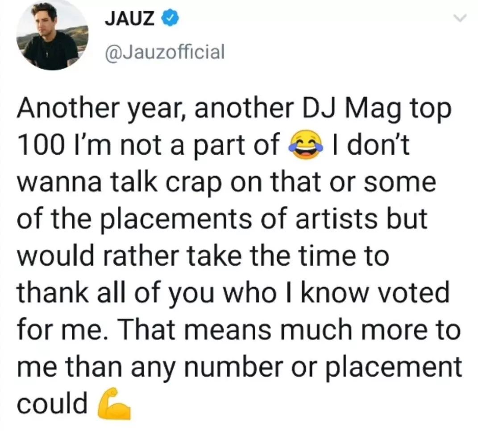Screen dimensions: 478x431
Task: Open the @Jauzofficial handle link
Action: [x=164, y=52]
